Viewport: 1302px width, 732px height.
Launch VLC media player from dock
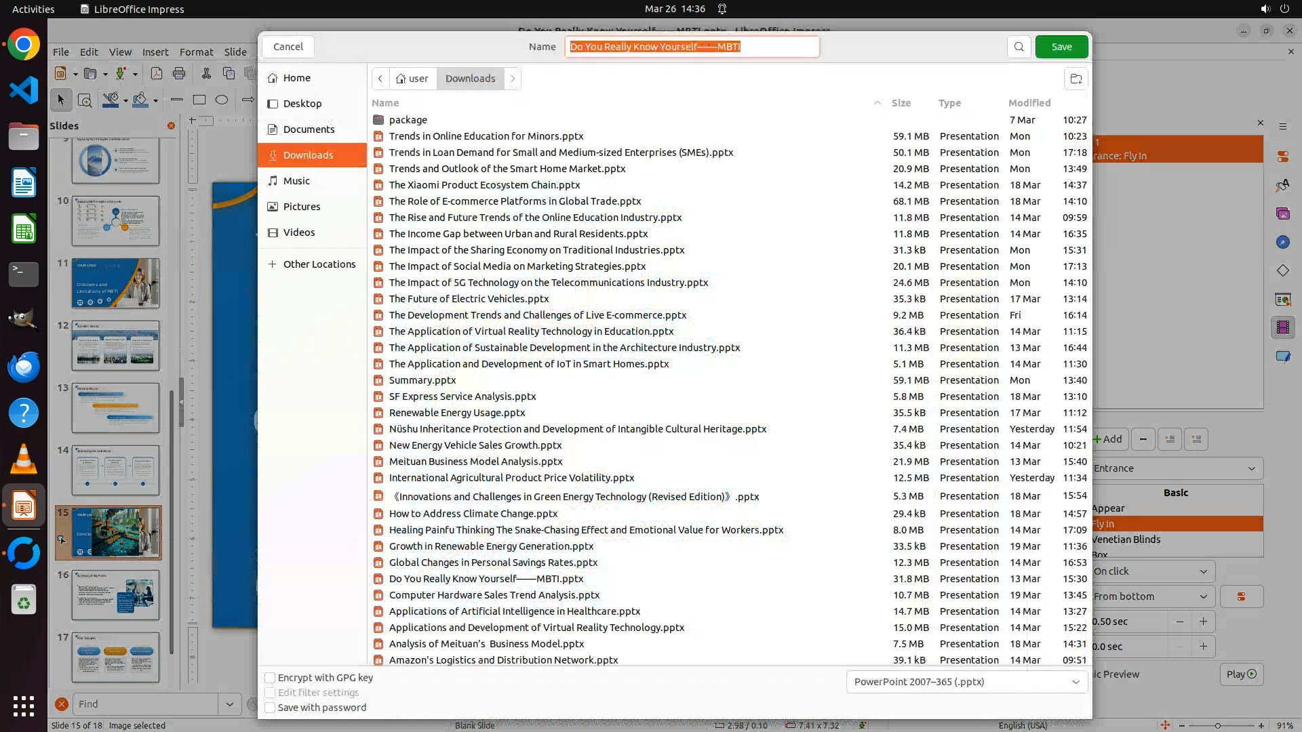point(24,459)
